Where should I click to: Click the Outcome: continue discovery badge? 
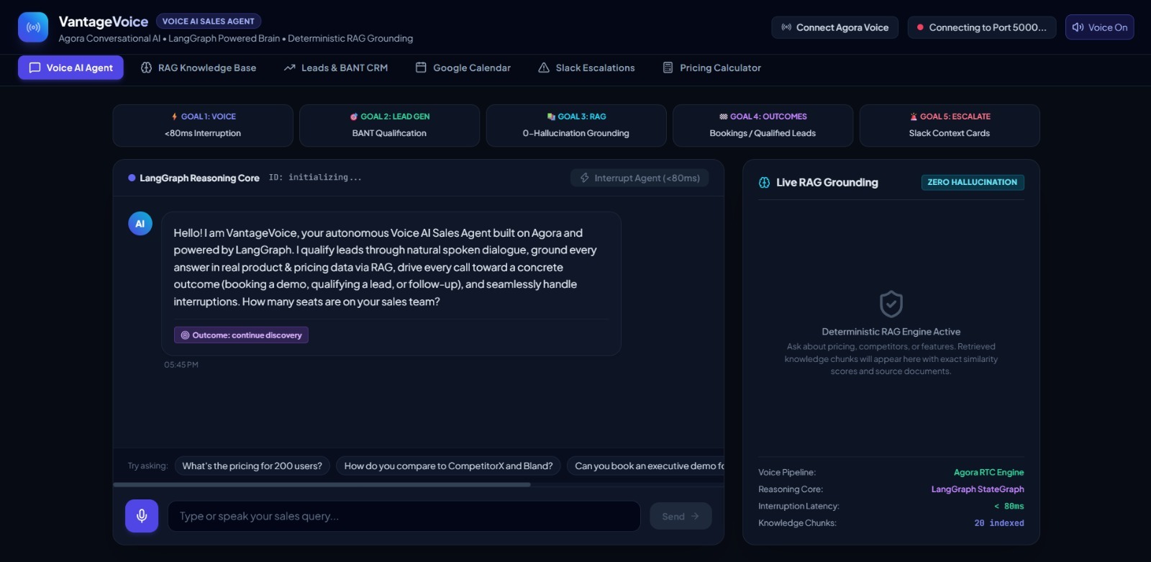(241, 335)
